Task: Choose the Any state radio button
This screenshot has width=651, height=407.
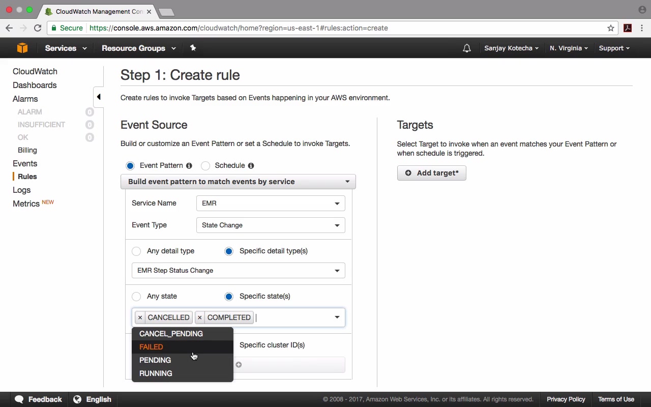Action: (136, 297)
